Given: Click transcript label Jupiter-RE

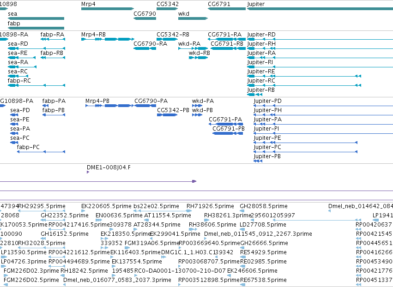Looking at the screenshot, I should click(x=261, y=72).
